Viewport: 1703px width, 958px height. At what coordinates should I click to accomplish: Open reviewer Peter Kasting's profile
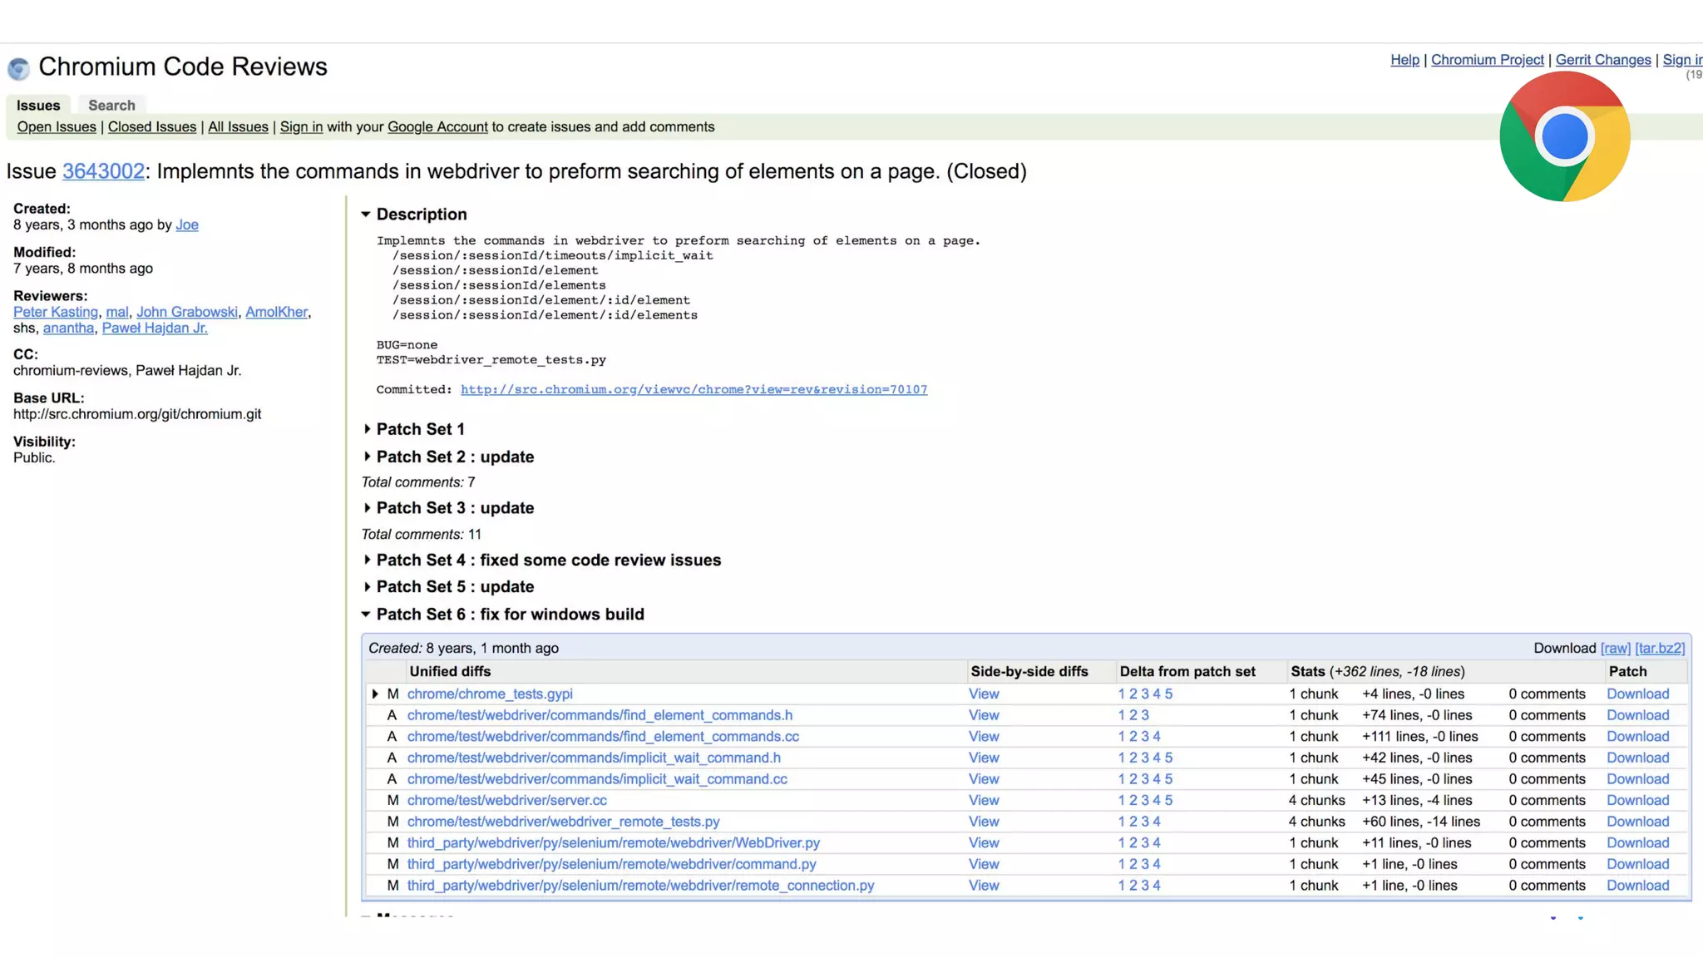point(56,313)
